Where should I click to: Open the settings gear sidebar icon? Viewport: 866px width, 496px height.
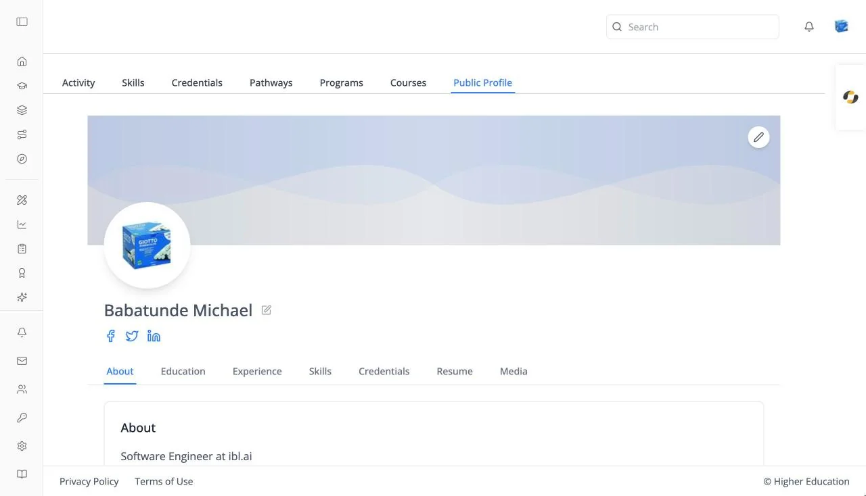[22, 446]
